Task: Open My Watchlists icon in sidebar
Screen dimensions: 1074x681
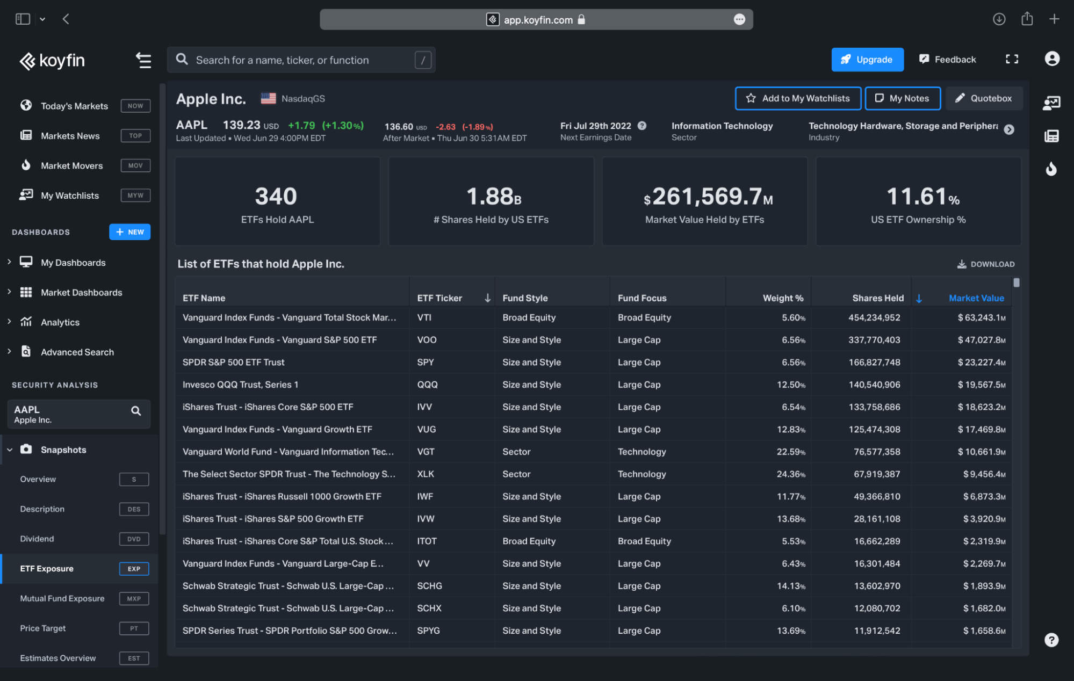Action: 26,195
